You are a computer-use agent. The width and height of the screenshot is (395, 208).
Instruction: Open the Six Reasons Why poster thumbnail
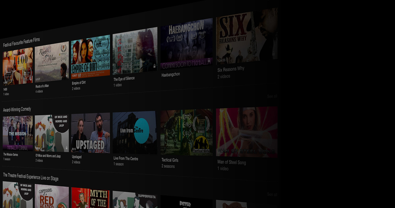click(x=247, y=36)
